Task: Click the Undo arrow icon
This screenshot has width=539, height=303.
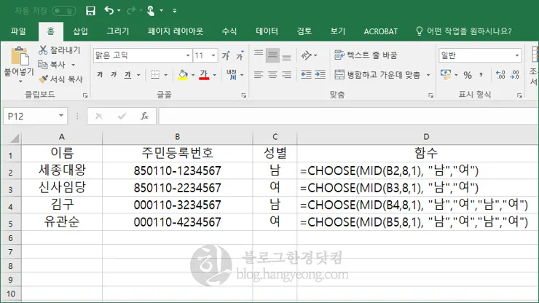Action: [x=109, y=11]
